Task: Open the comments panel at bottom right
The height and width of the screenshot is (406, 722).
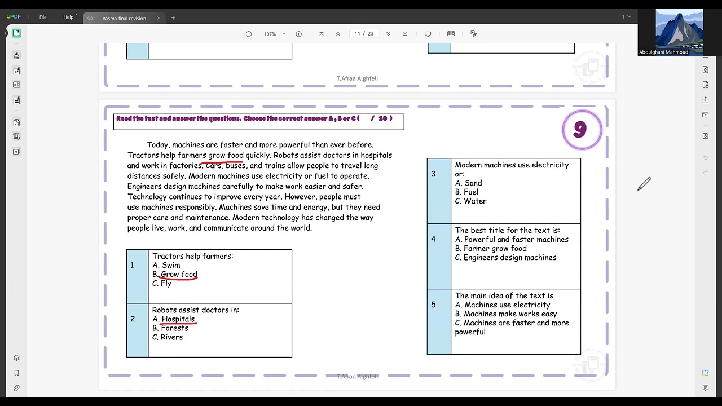Action: (x=705, y=388)
